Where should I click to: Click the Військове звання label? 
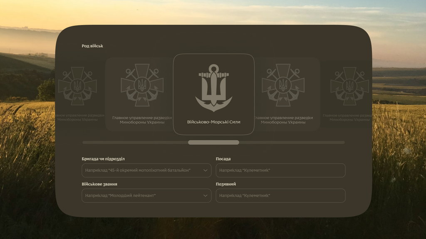[99, 184]
